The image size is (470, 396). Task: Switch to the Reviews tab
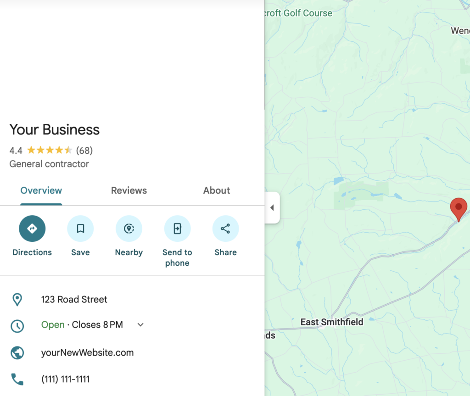click(129, 190)
